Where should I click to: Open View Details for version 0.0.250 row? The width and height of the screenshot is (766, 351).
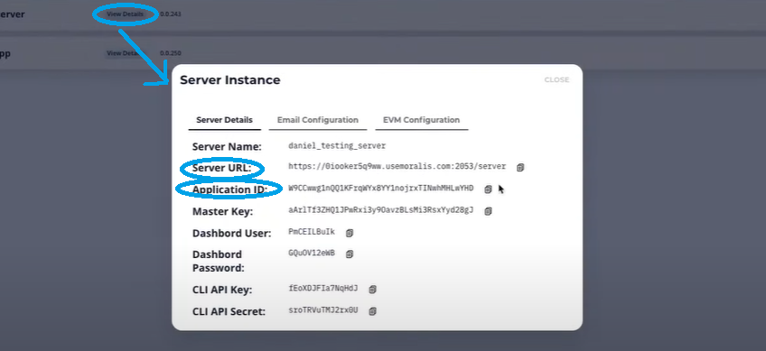(x=125, y=53)
